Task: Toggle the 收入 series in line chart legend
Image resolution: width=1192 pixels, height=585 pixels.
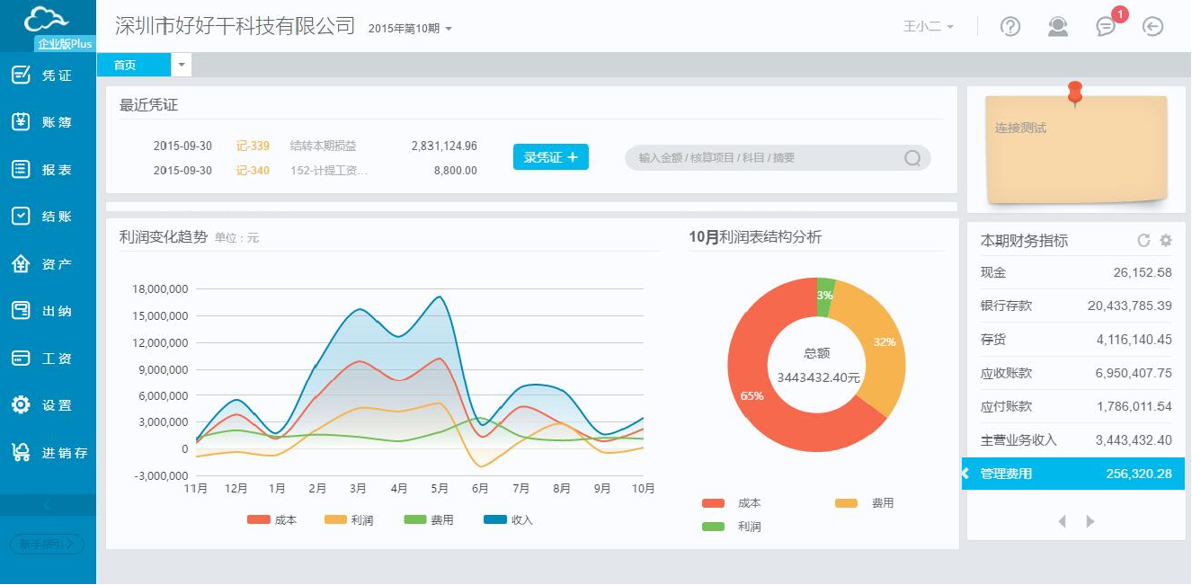Action: coord(508,519)
